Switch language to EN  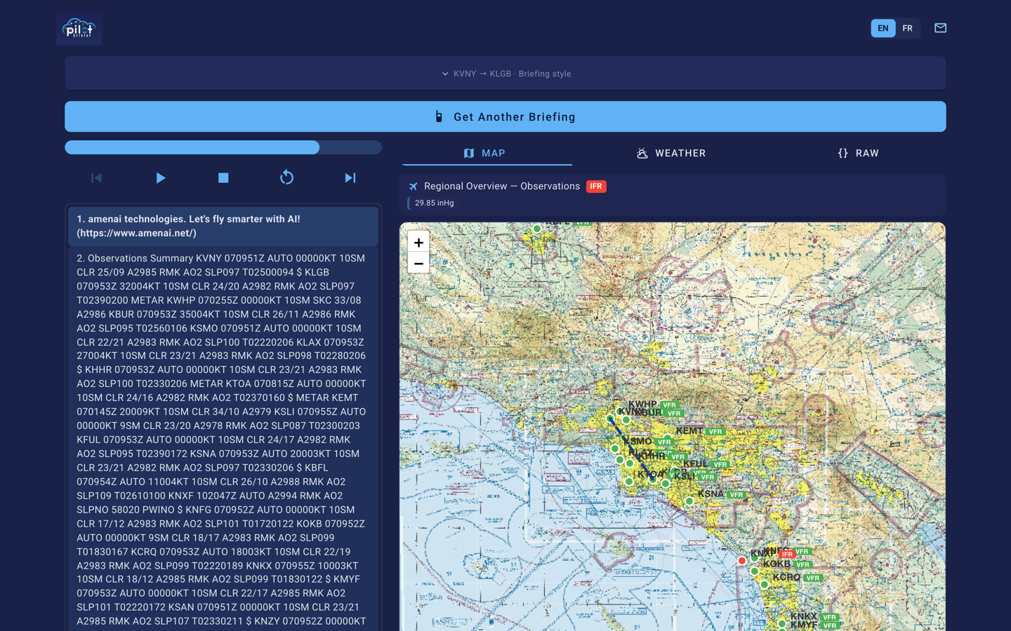click(x=883, y=28)
